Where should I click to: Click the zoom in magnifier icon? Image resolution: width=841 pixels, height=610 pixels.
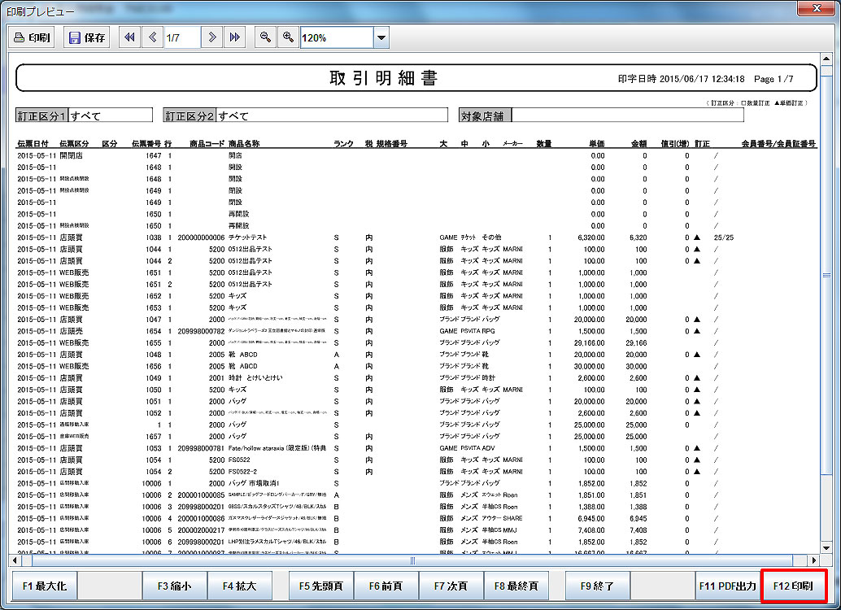(x=288, y=37)
